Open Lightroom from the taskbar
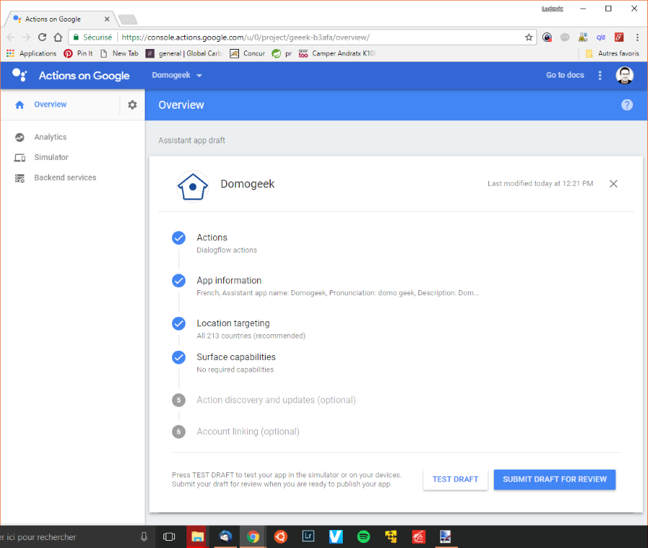648x548 pixels. point(308,537)
